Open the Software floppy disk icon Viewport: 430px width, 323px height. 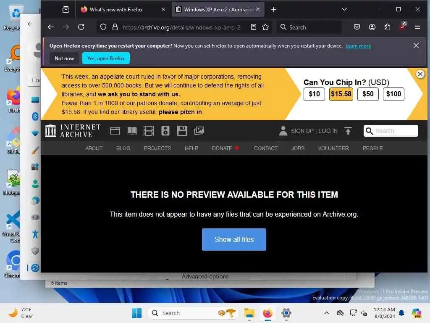pyautogui.click(x=182, y=131)
